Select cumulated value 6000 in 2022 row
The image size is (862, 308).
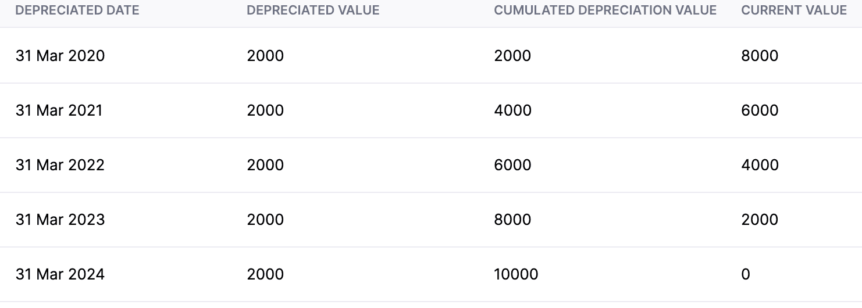(512, 165)
